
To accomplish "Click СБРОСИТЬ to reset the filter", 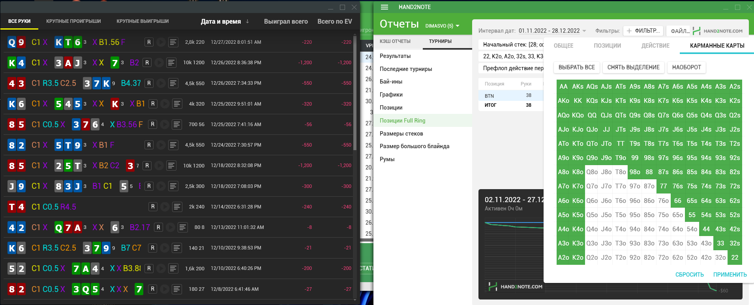I will 689,275.
